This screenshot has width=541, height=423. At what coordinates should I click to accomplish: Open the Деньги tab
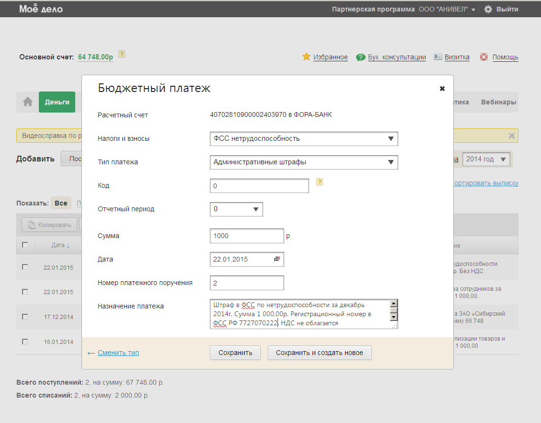click(x=57, y=102)
